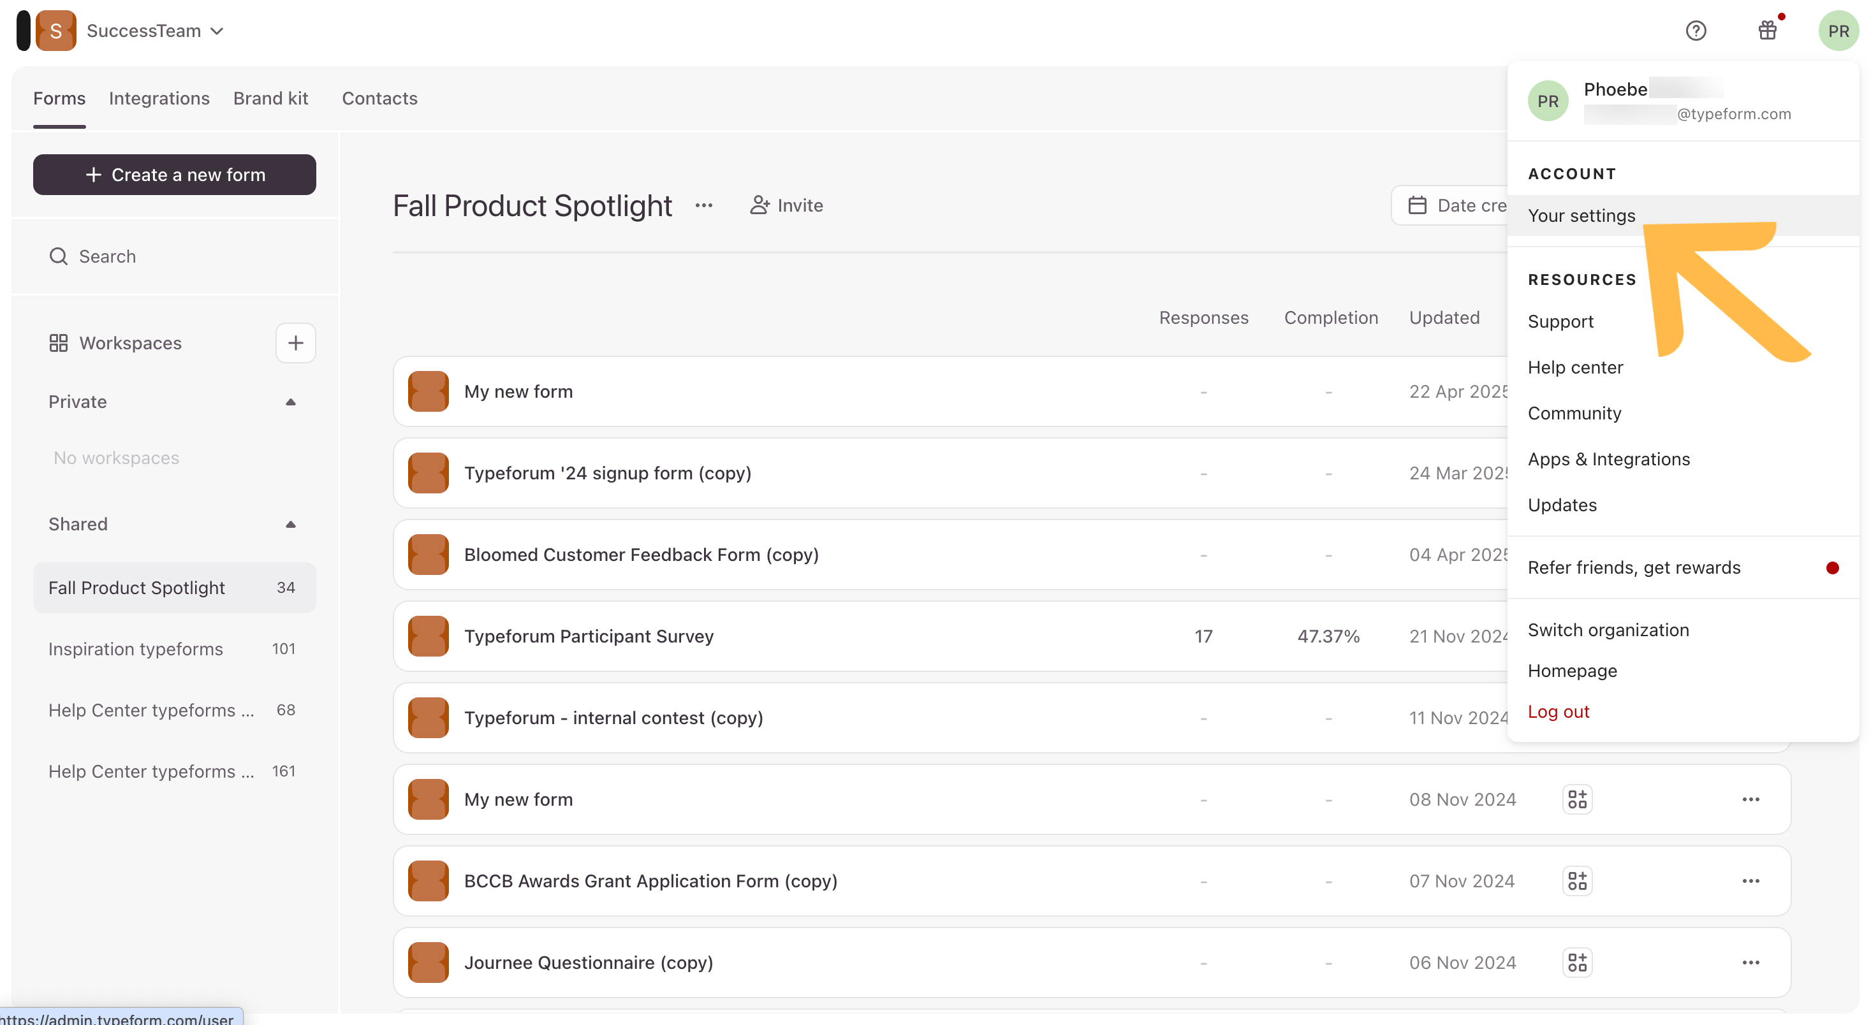Open more options for 08 Nov My new form
This screenshot has width=1871, height=1025.
(x=1750, y=799)
